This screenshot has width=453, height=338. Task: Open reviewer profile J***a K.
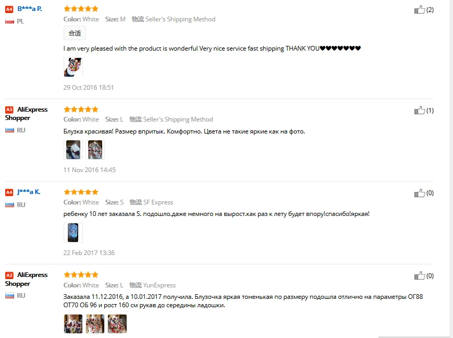[x=29, y=192]
